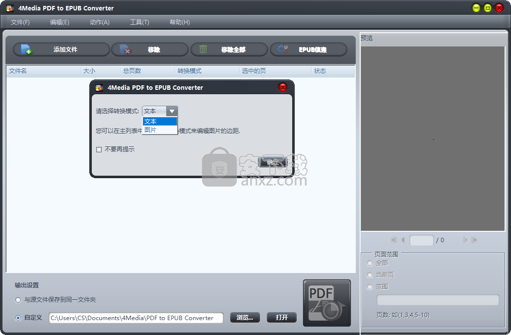Click the 确定 button in the dialog
Image resolution: width=511 pixels, height=335 pixels.
(x=273, y=162)
